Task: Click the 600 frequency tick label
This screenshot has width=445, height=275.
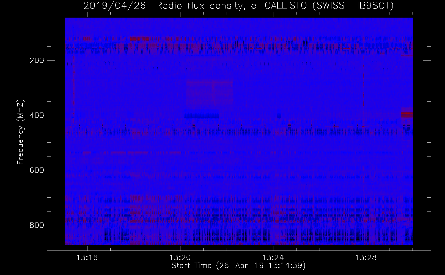Action: tap(37, 170)
